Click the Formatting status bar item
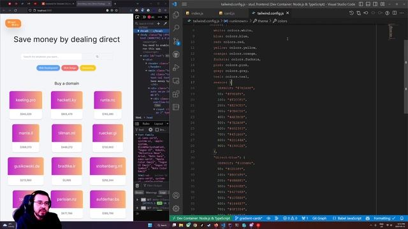 coord(384,218)
